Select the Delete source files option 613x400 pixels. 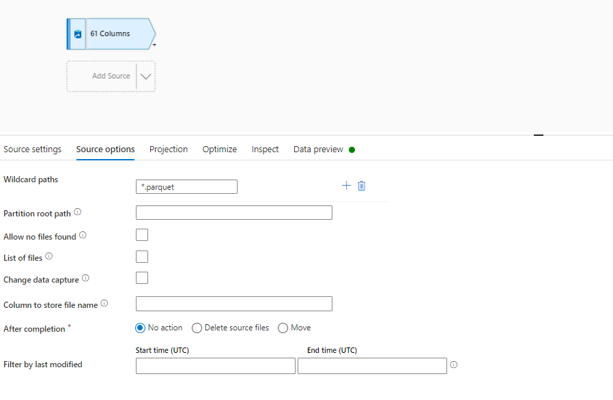click(x=197, y=328)
